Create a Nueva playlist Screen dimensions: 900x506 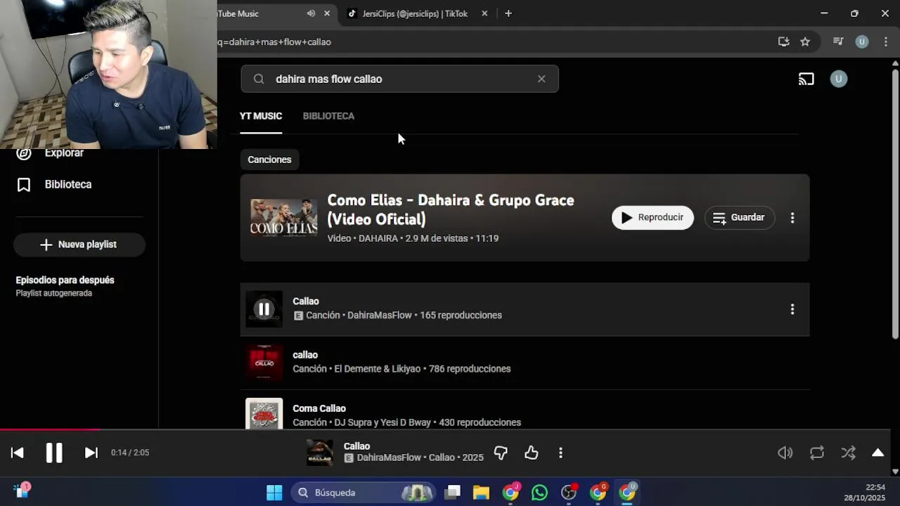click(79, 245)
